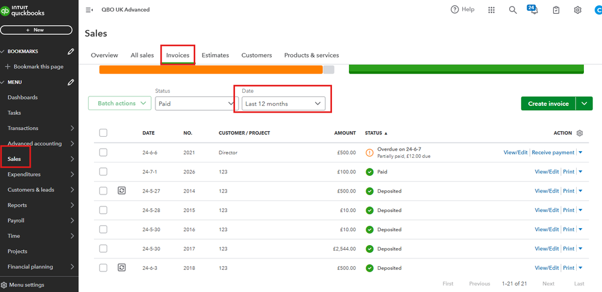Click the Create invoice button
The height and width of the screenshot is (292, 602).
(x=548, y=104)
